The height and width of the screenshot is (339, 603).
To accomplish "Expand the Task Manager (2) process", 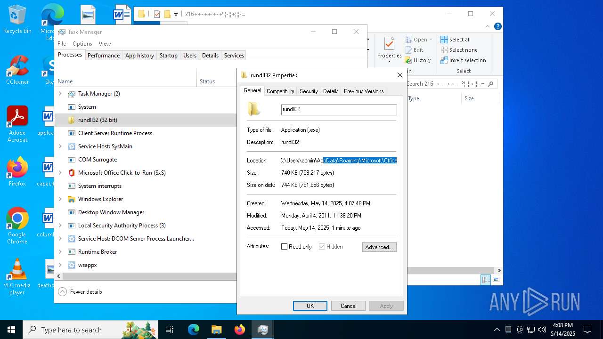I will (x=60, y=94).
